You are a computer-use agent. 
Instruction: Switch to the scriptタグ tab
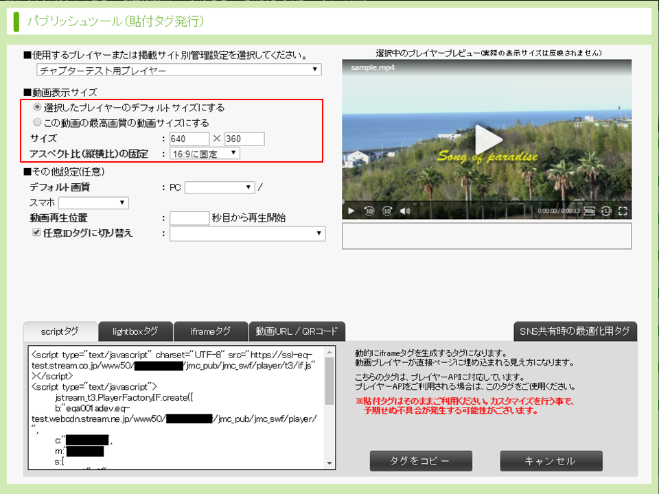(60, 331)
